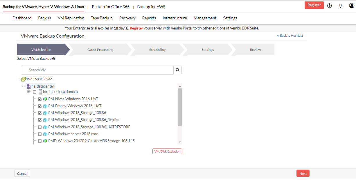Image resolution: width=356 pixels, height=180 pixels.
Task: Open the Dashboard menu
Action: tap(22, 18)
